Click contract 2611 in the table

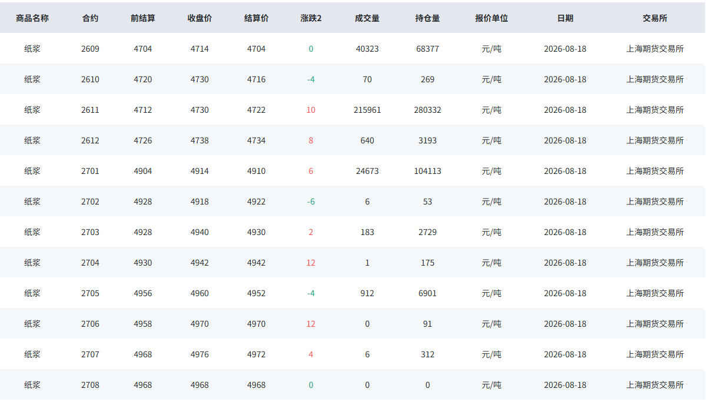90,110
